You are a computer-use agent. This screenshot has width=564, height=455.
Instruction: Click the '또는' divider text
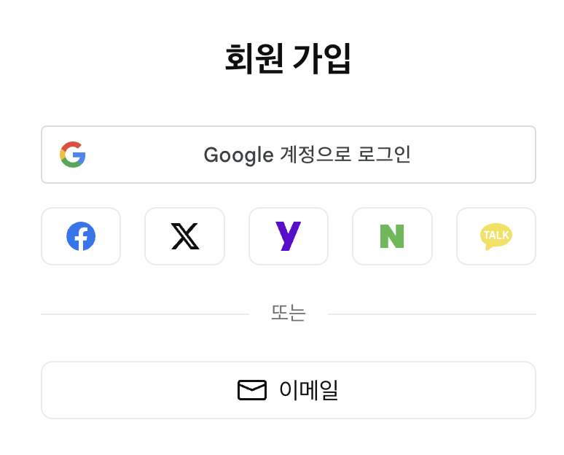click(289, 314)
